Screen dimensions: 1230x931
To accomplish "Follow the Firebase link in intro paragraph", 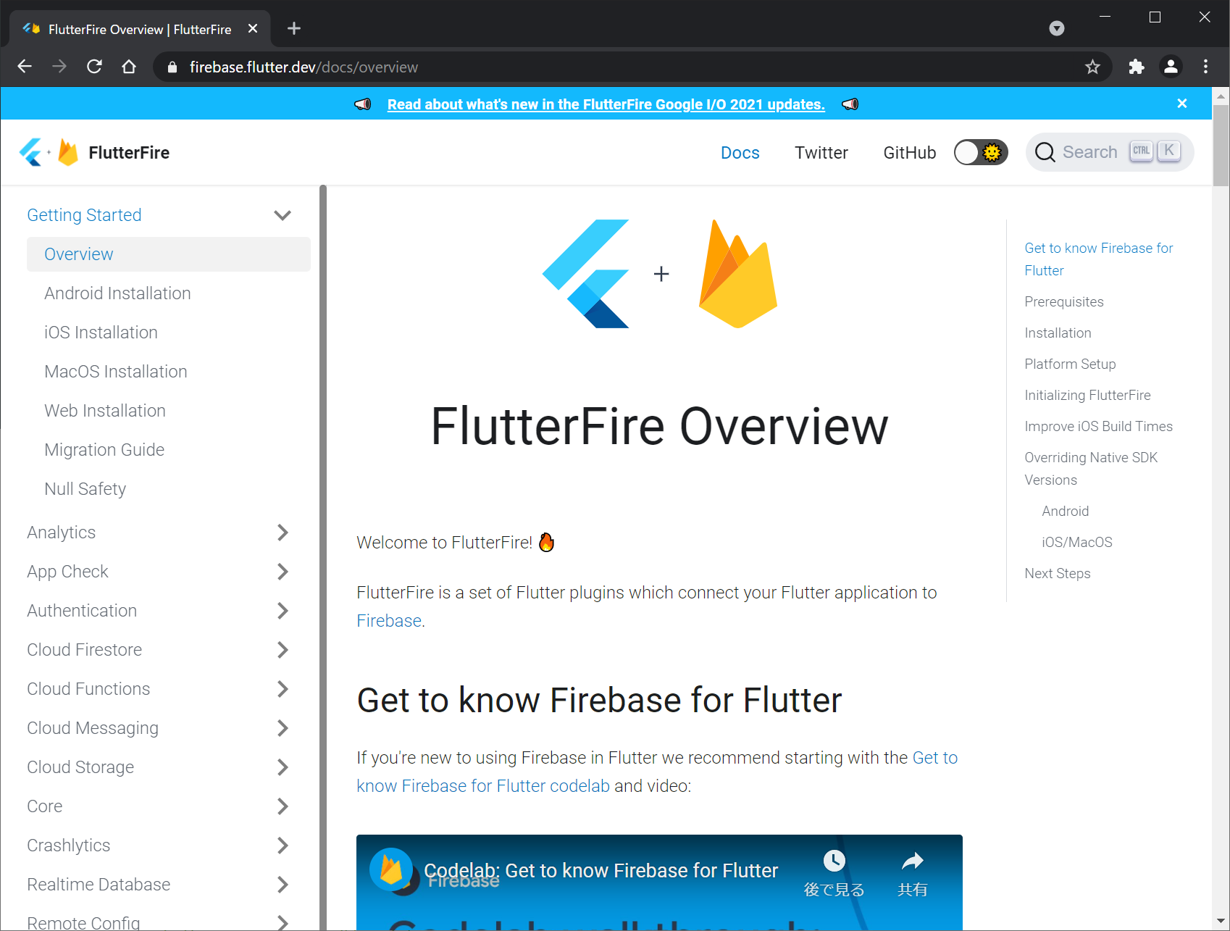I will 389,621.
